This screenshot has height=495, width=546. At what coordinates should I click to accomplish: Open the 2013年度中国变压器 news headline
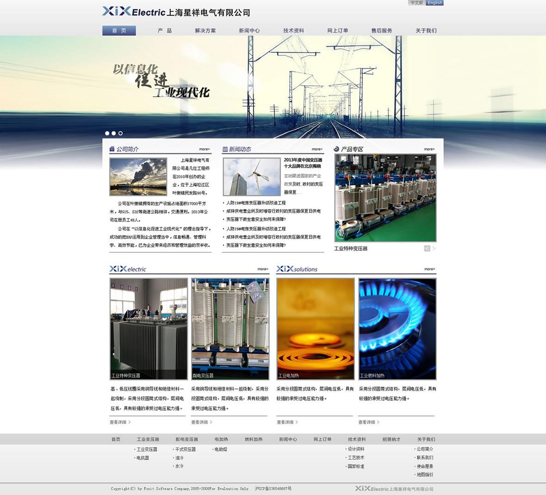coord(303,163)
